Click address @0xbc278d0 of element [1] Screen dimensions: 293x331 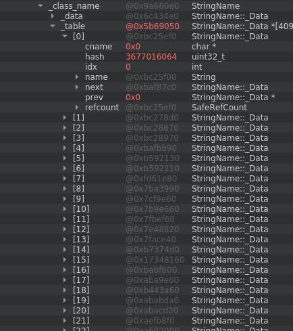coord(152,118)
